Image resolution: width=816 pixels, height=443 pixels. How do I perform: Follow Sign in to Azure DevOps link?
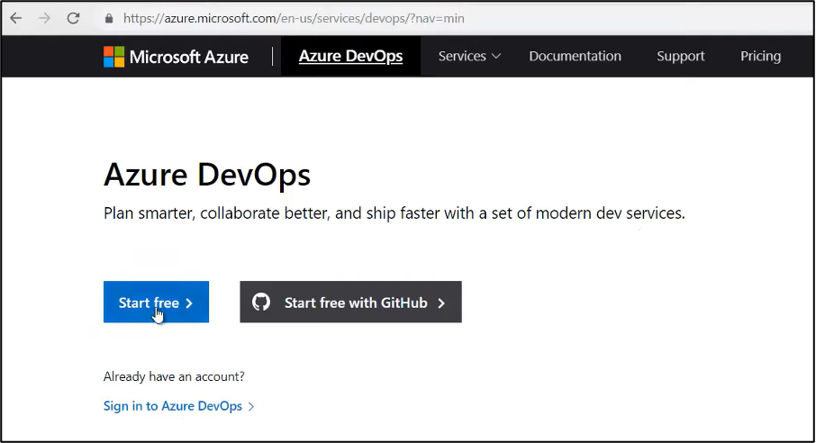[173, 406]
